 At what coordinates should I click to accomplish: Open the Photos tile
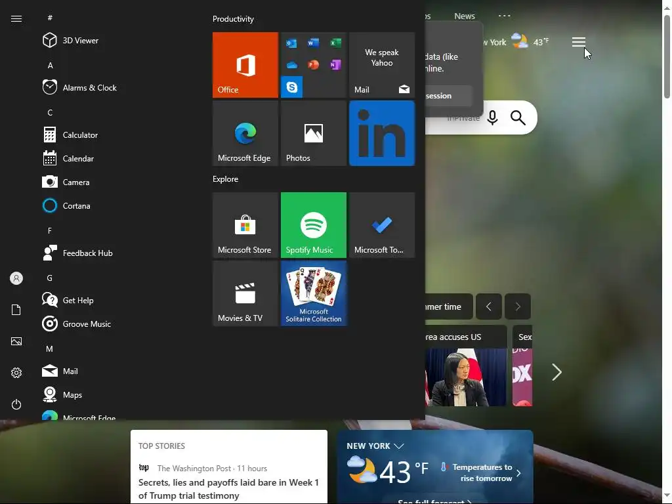[313, 133]
